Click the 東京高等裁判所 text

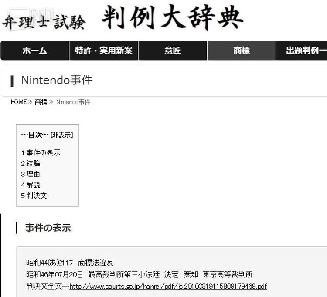click(x=228, y=274)
